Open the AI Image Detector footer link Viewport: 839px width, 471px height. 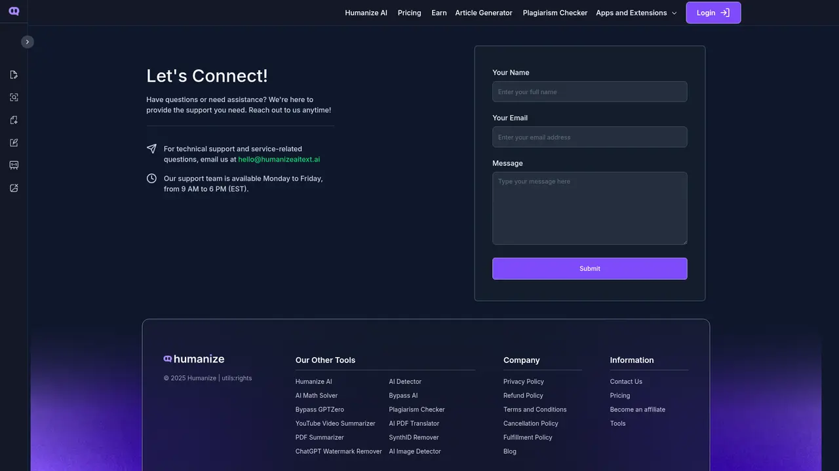pos(415,451)
